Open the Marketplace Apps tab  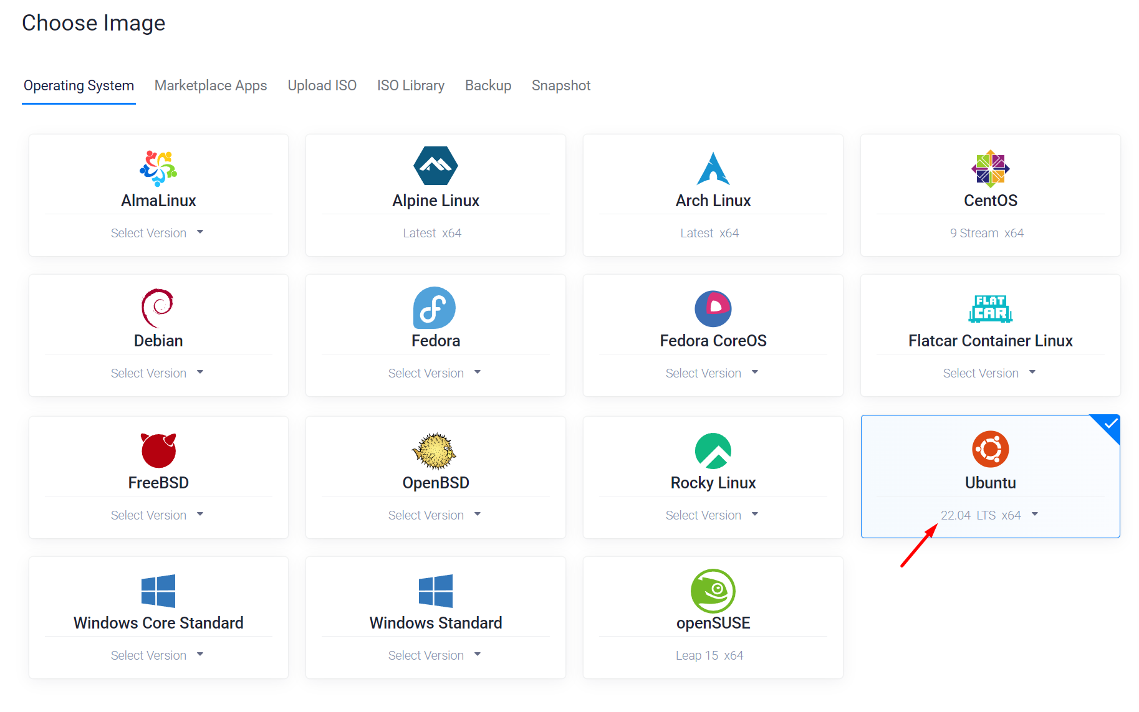[x=211, y=86]
